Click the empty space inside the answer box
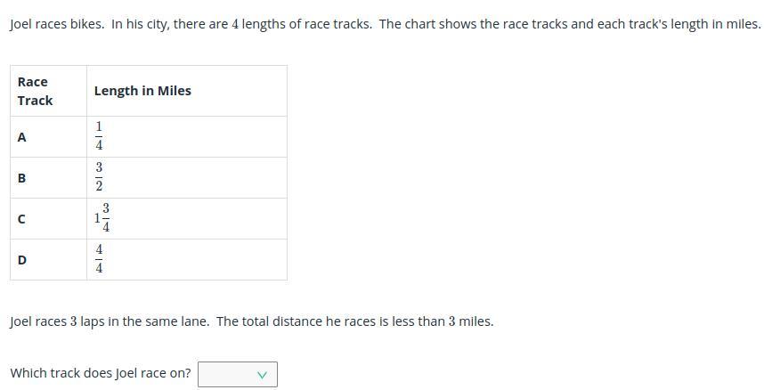 coord(226,374)
